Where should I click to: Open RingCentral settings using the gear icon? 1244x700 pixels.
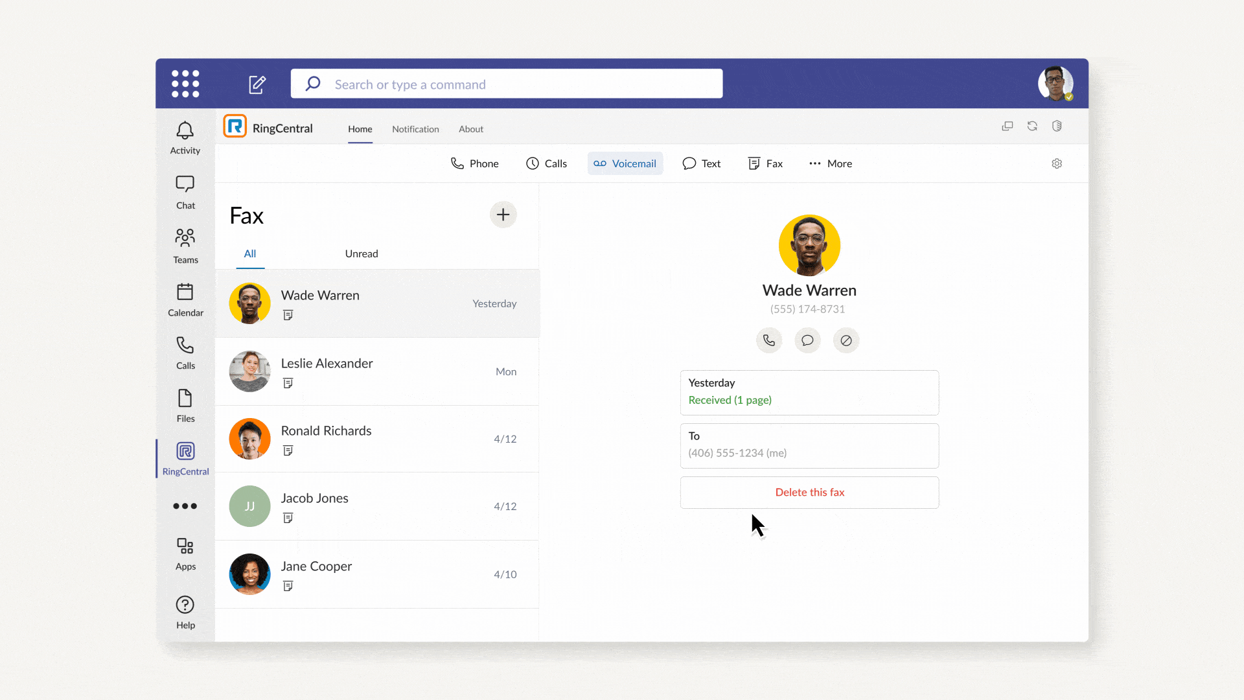coord(1057,163)
